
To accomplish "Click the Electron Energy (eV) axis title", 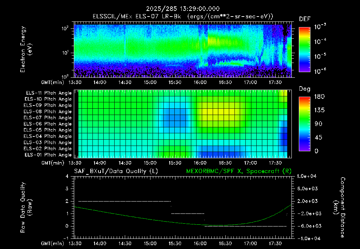I will (26, 49).
